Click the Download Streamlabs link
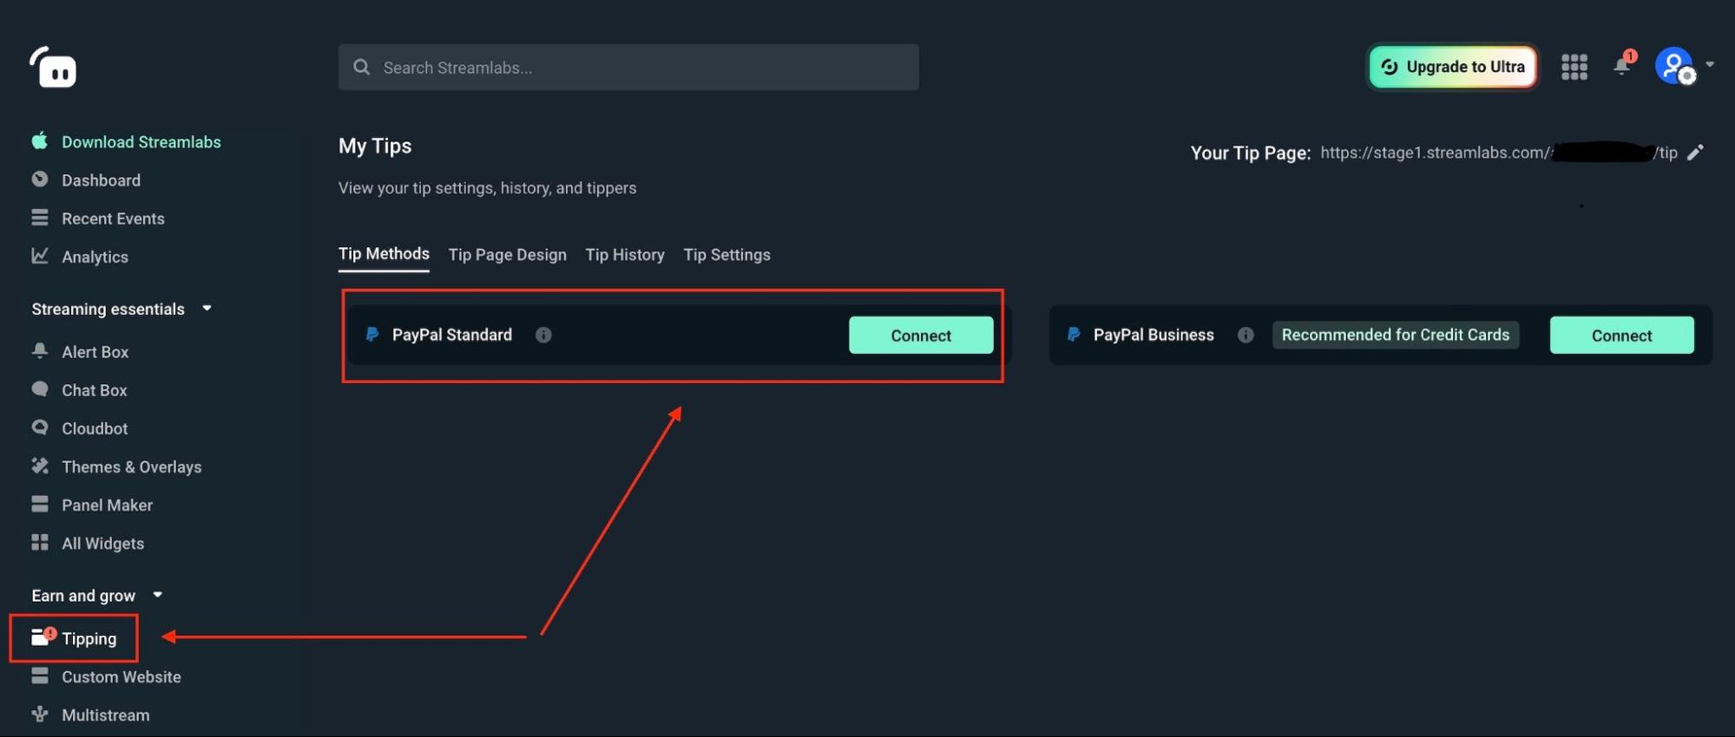 [141, 142]
